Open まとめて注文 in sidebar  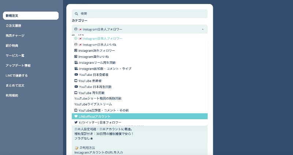pyautogui.click(x=15, y=85)
